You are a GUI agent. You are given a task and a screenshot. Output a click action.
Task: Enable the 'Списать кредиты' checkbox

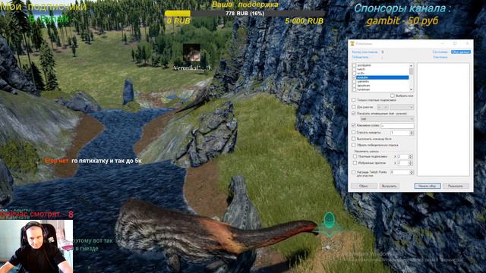coord(354,133)
